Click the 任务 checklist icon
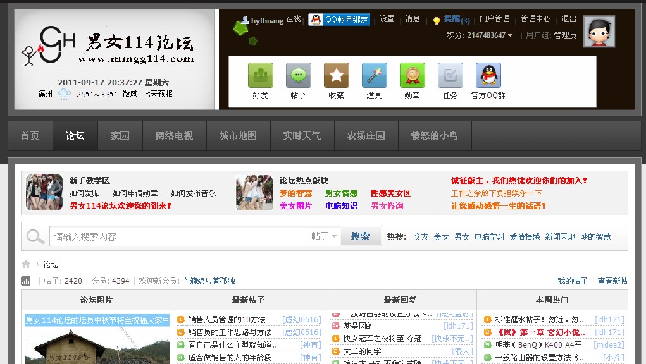 pyautogui.click(x=450, y=75)
